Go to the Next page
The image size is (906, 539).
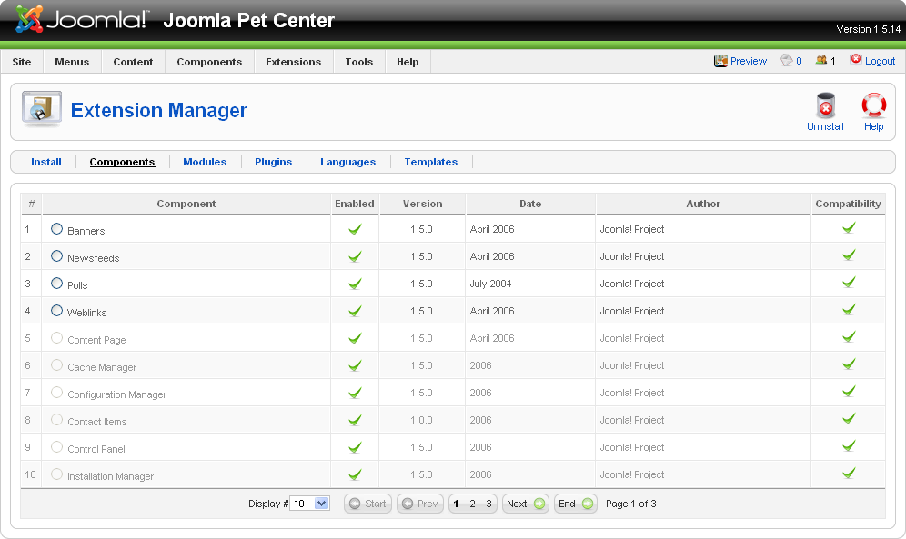(x=525, y=504)
